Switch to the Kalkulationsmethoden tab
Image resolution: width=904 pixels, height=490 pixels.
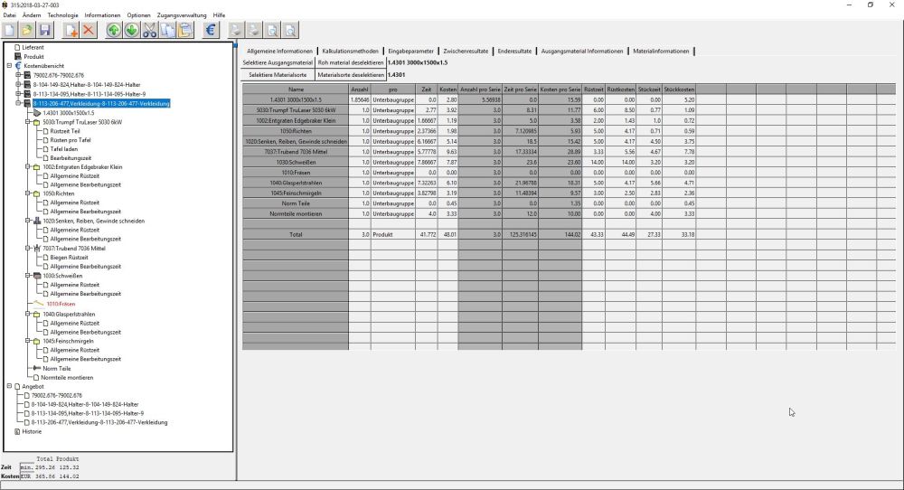point(351,51)
